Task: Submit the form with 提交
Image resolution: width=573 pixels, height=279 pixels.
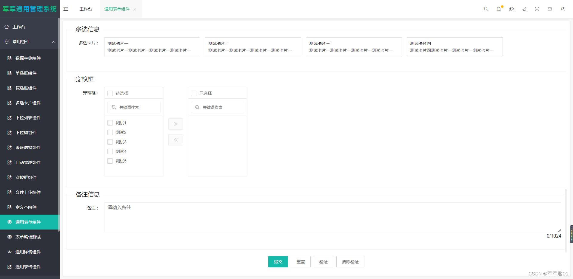Action: tap(278, 262)
